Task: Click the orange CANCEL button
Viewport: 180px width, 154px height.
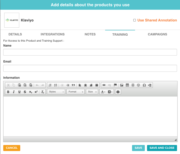Action: coord(12,148)
